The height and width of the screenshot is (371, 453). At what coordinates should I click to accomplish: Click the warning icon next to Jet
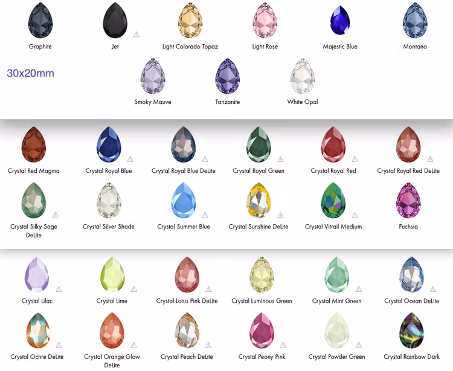(137, 34)
